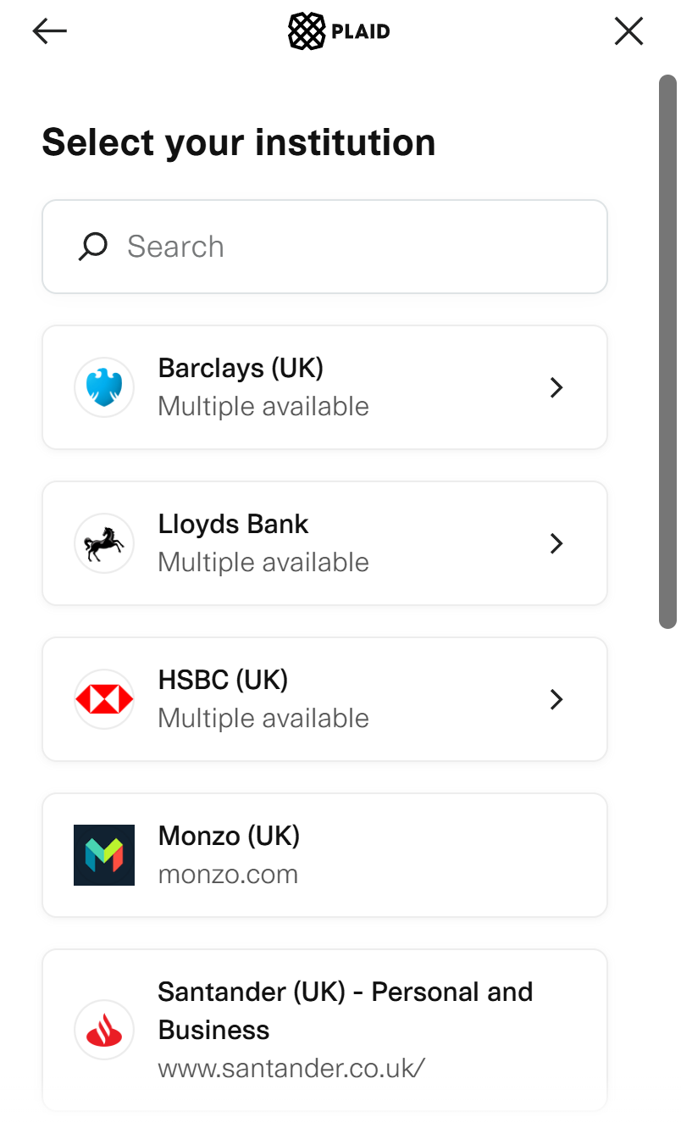Select Monzo (UK) institution name
Viewport: 681px width, 1123px height.
(229, 837)
